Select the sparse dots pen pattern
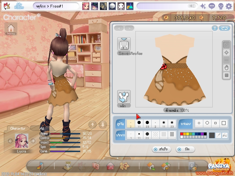This screenshot has height=176, width=235. tap(155, 135)
